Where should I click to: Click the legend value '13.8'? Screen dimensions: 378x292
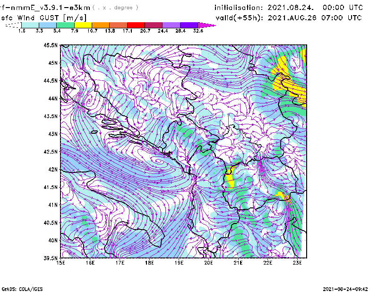[110, 31]
